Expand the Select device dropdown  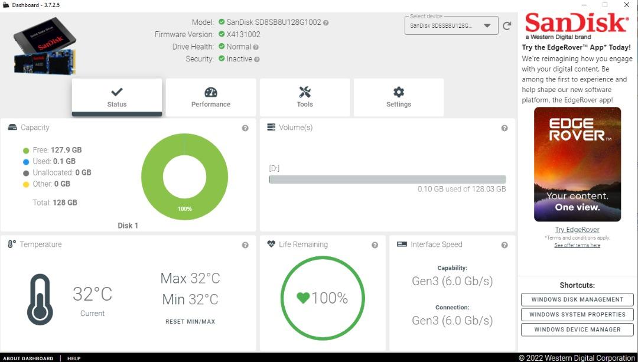451,25
